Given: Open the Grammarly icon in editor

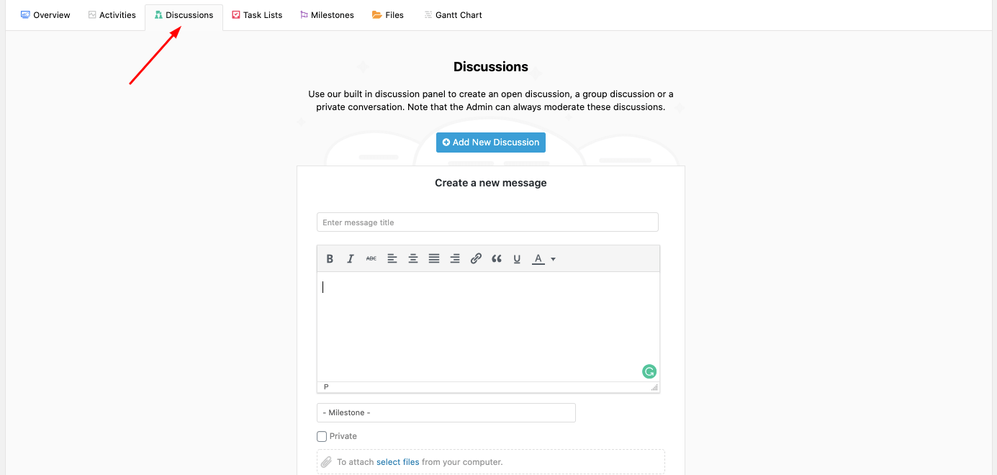Looking at the screenshot, I should [649, 372].
